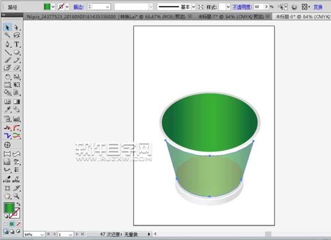Close the Nipic_24377523 document tab
Image resolution: width=331 pixels, height=240 pixels.
(190, 16)
